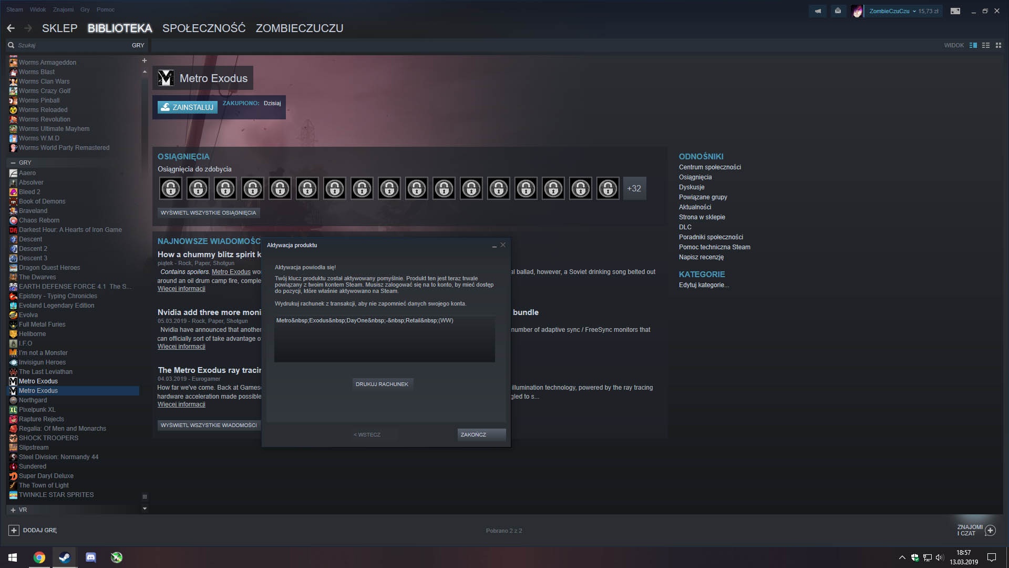Open the Xbox-style taskbar icon
The image size is (1009, 568).
(117, 557)
